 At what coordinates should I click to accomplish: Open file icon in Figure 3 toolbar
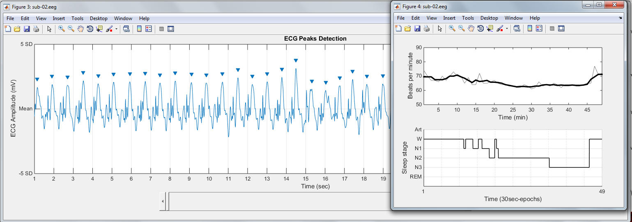(17, 29)
